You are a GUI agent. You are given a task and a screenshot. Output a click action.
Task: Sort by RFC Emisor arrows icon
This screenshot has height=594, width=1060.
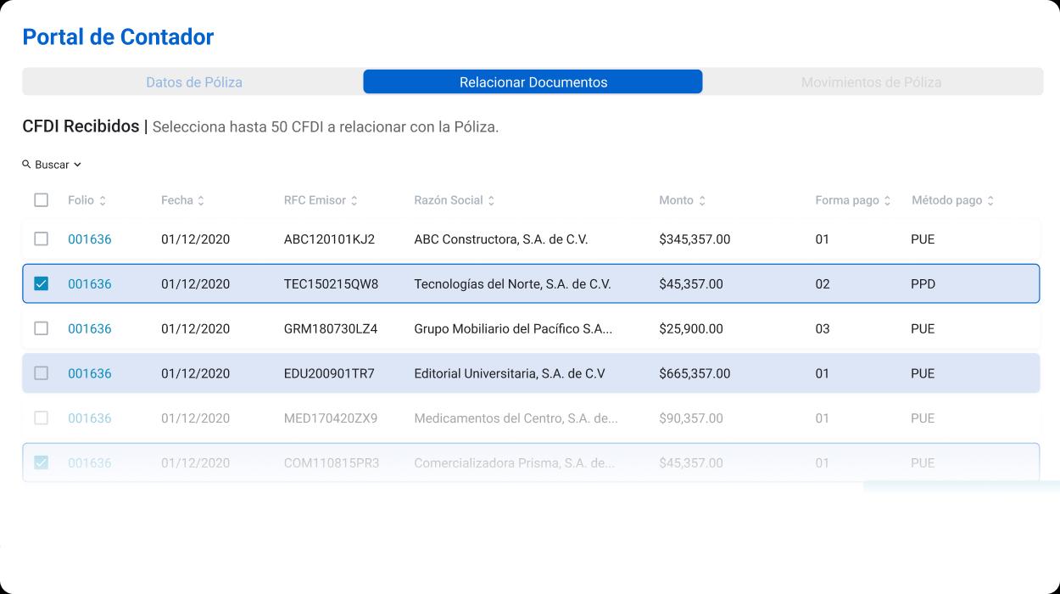354,201
